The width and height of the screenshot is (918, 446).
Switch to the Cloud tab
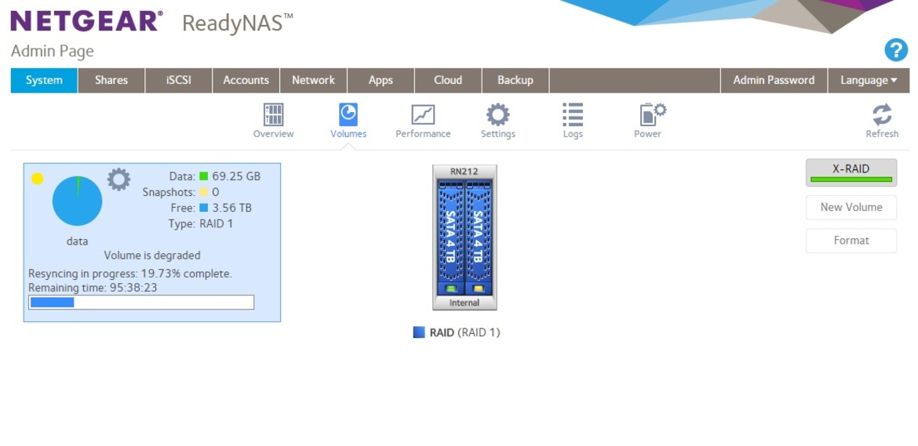pyautogui.click(x=448, y=80)
